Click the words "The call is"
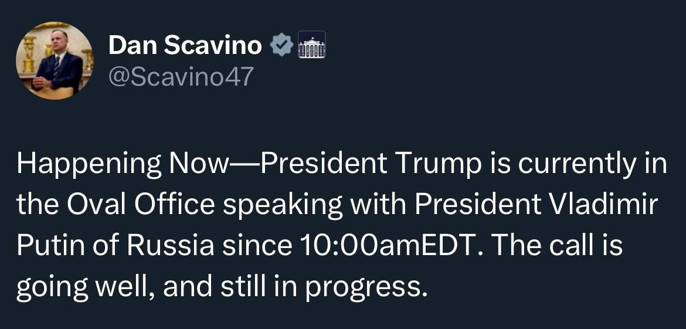Image resolution: width=686 pixels, height=329 pixels. pyautogui.click(x=556, y=246)
